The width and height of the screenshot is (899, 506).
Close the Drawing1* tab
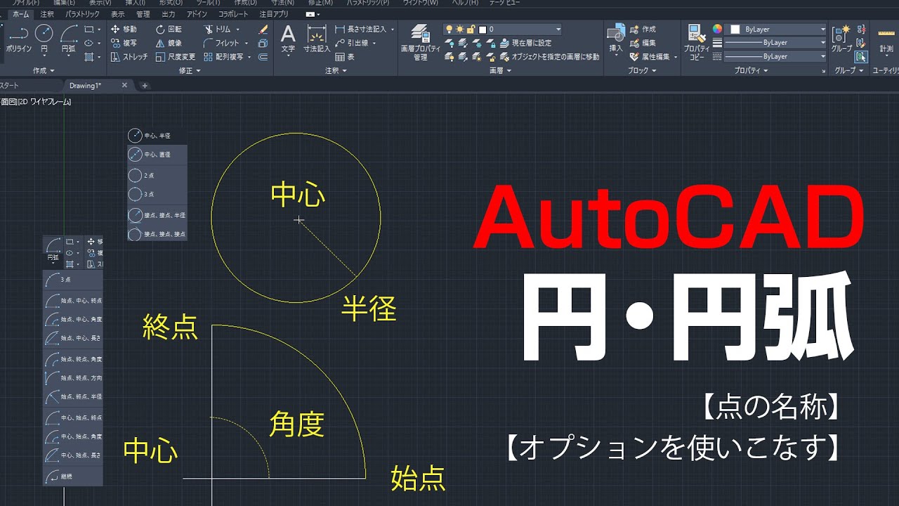coord(124,85)
